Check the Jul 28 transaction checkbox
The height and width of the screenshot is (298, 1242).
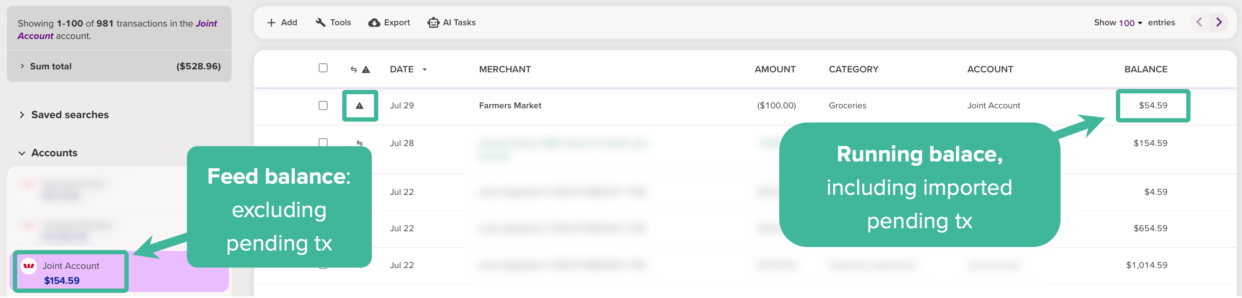323,143
